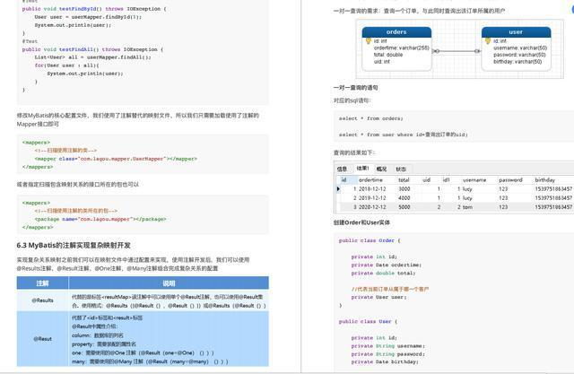Select the 2020-12-12 ordertime cell
The height and width of the screenshot is (374, 574).
372,207
